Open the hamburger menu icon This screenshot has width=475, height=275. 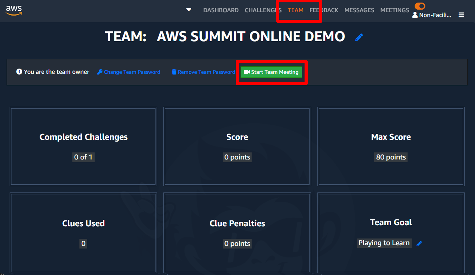coord(461,15)
